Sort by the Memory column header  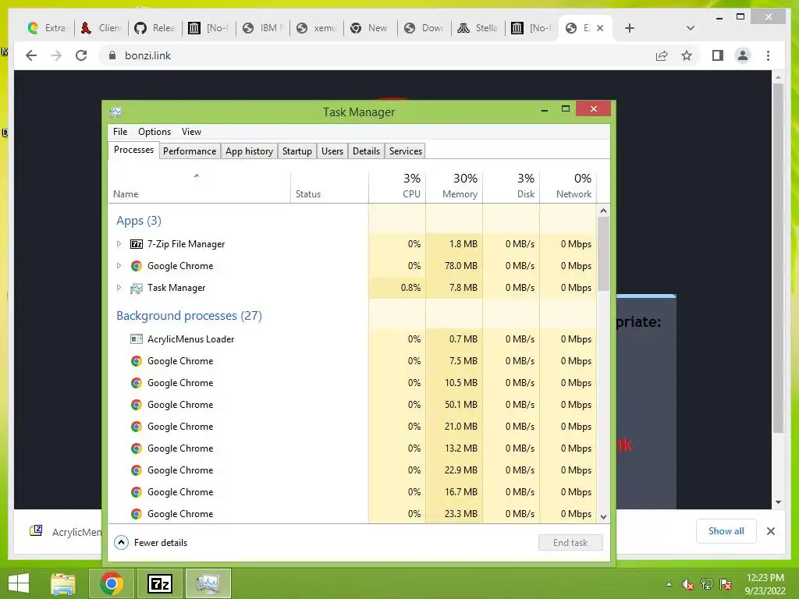pyautogui.click(x=455, y=186)
